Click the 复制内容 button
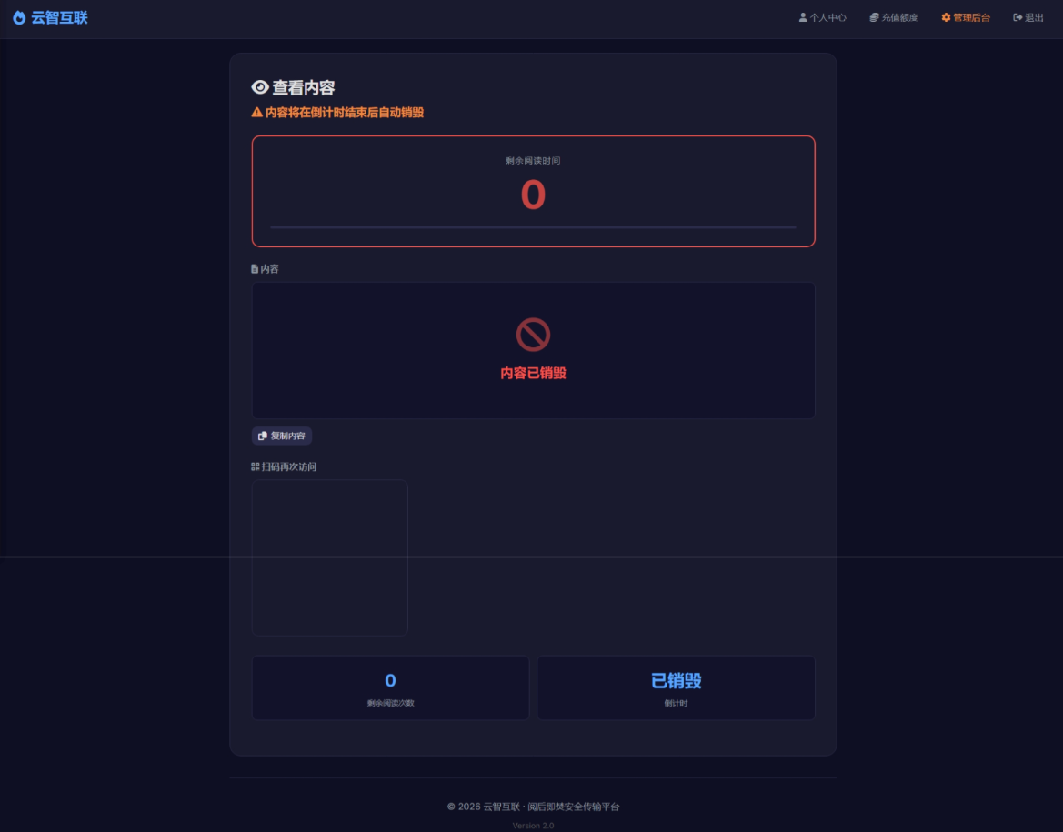 click(x=281, y=436)
